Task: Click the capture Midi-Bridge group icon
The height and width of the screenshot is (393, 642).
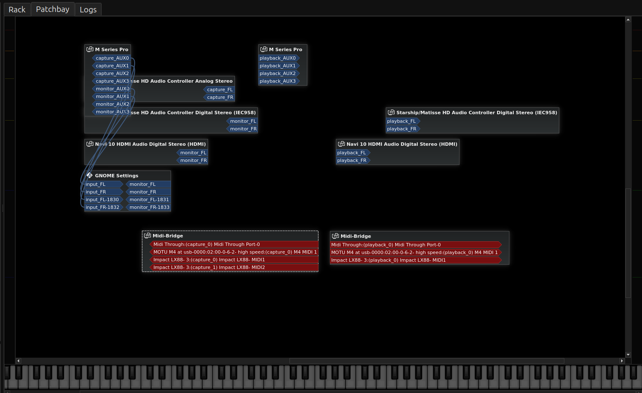Action: 147,235
